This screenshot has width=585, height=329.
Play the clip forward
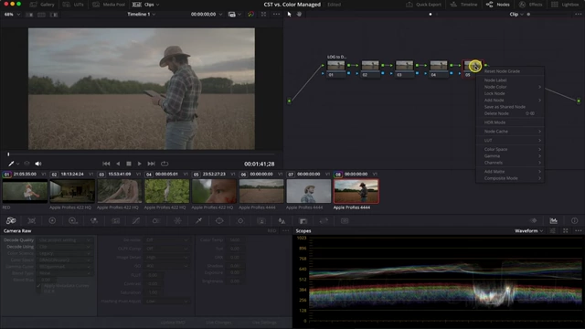[x=140, y=164]
